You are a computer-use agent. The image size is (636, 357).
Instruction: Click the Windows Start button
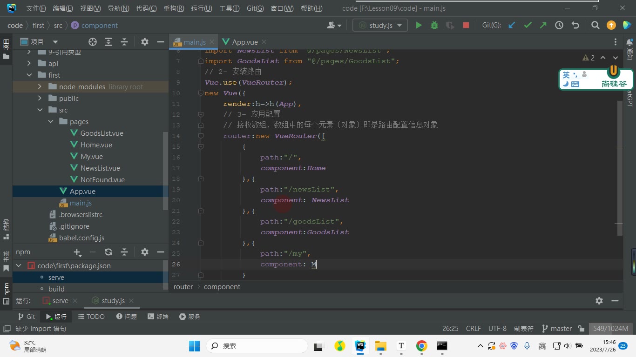click(x=194, y=346)
